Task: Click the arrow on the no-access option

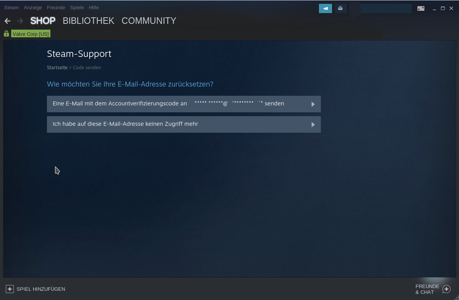Action: tap(313, 125)
